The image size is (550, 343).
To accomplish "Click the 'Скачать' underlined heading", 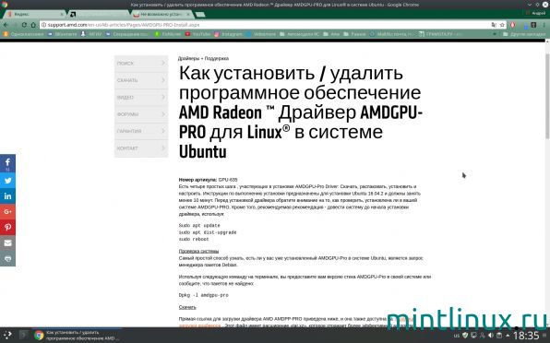I will click(187, 307).
